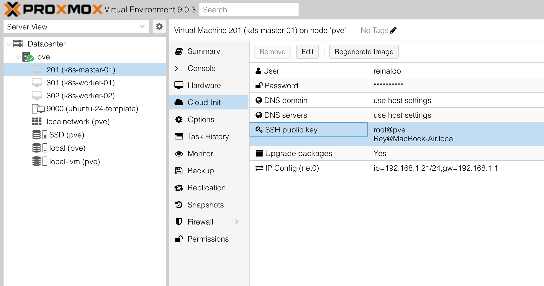544x286 pixels.
Task: Open the Hardware tab
Action: click(x=204, y=85)
